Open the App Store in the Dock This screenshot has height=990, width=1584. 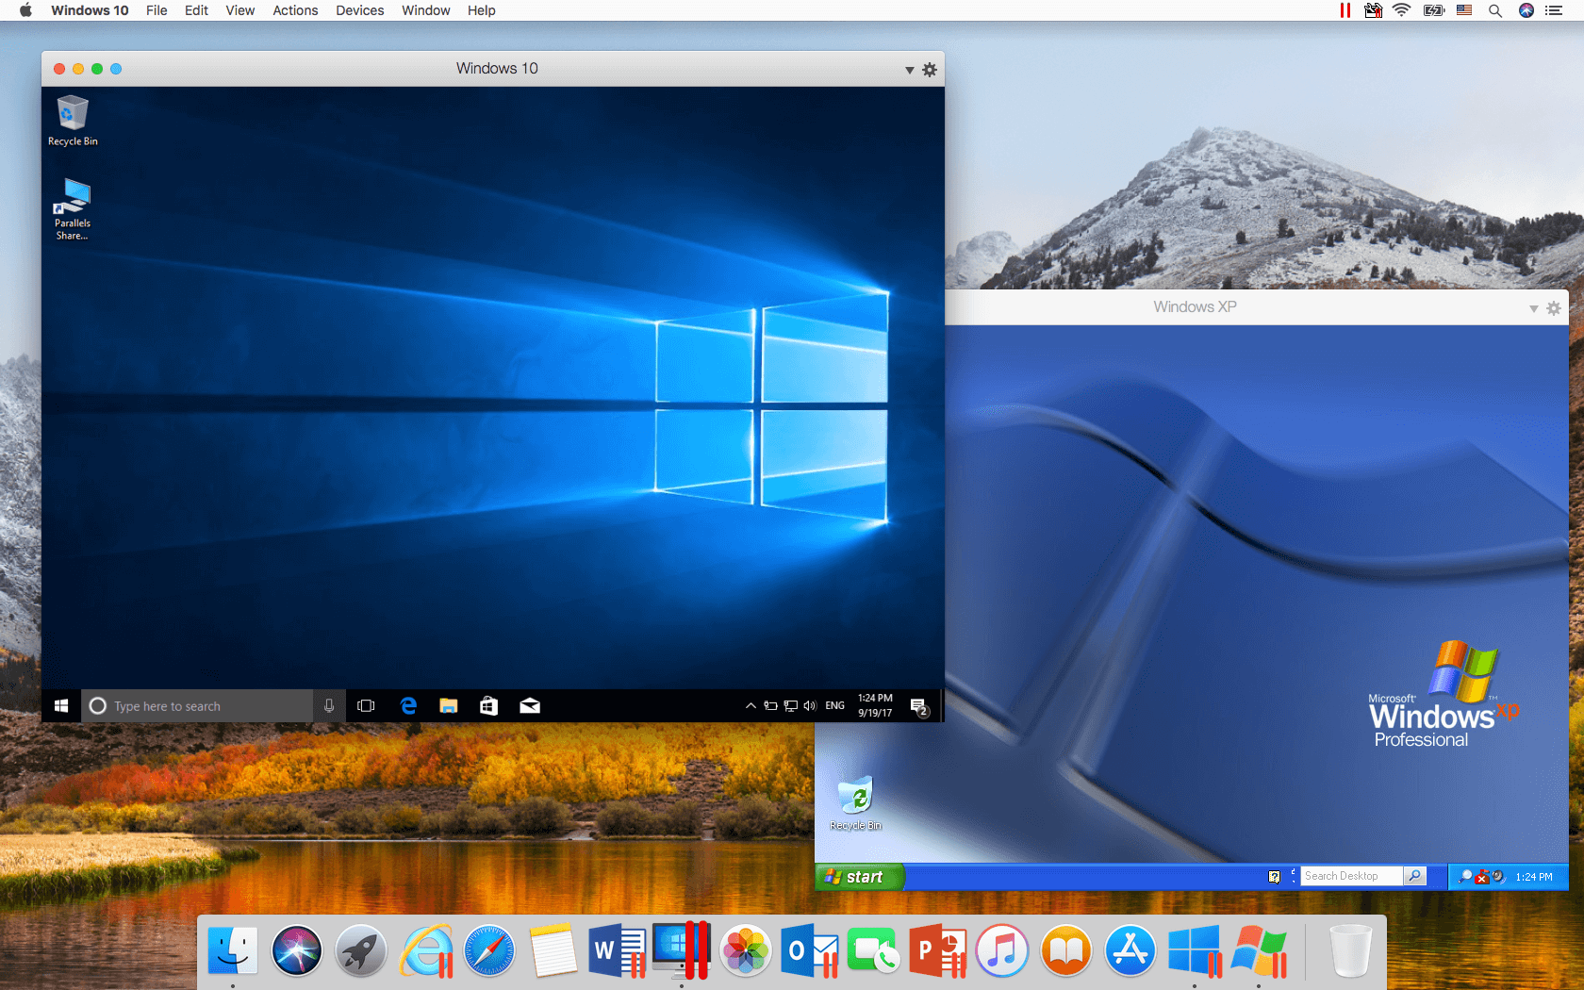coord(1130,950)
